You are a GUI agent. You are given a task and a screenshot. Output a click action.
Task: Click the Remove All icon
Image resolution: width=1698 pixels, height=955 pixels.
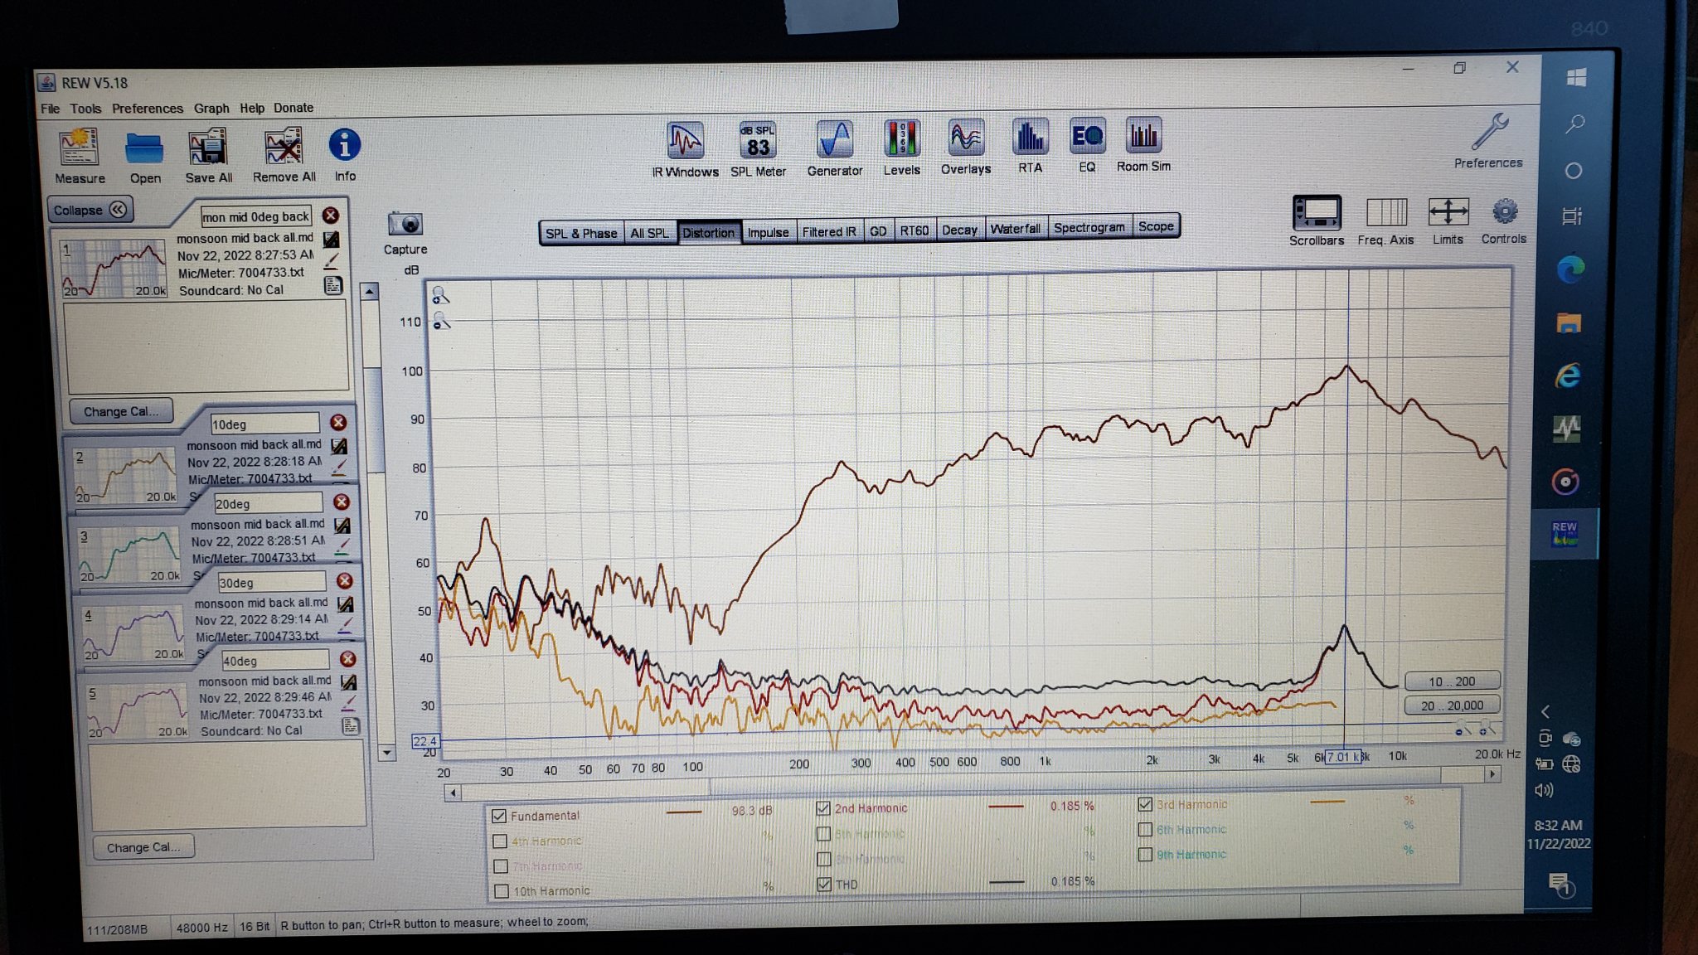(284, 156)
